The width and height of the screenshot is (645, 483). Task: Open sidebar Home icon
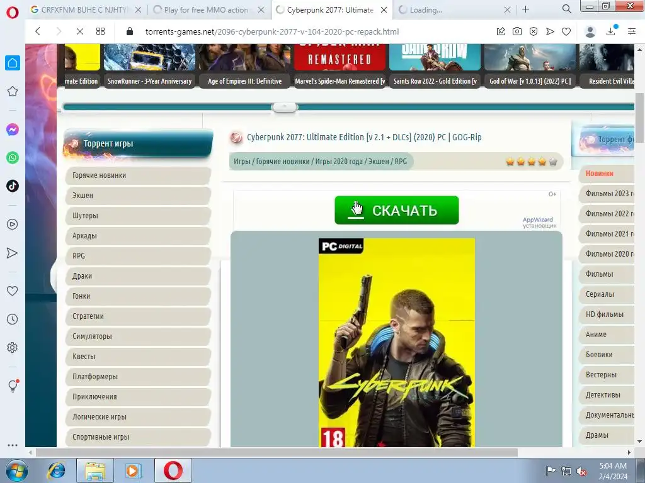pyautogui.click(x=13, y=63)
